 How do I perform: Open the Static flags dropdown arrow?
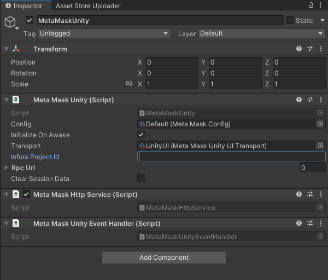coord(323,21)
